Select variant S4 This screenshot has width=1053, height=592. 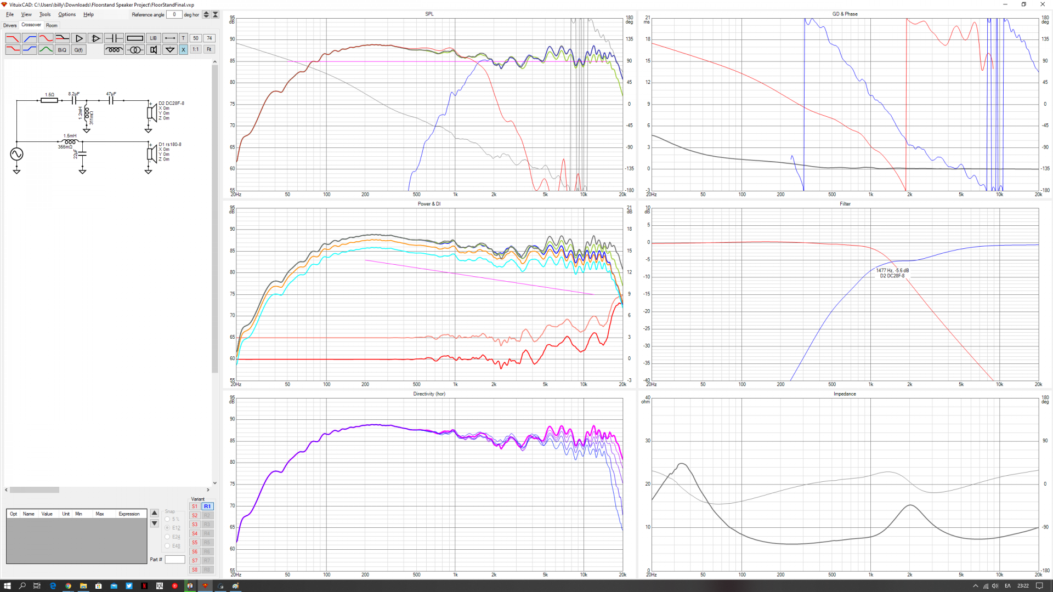coord(195,533)
